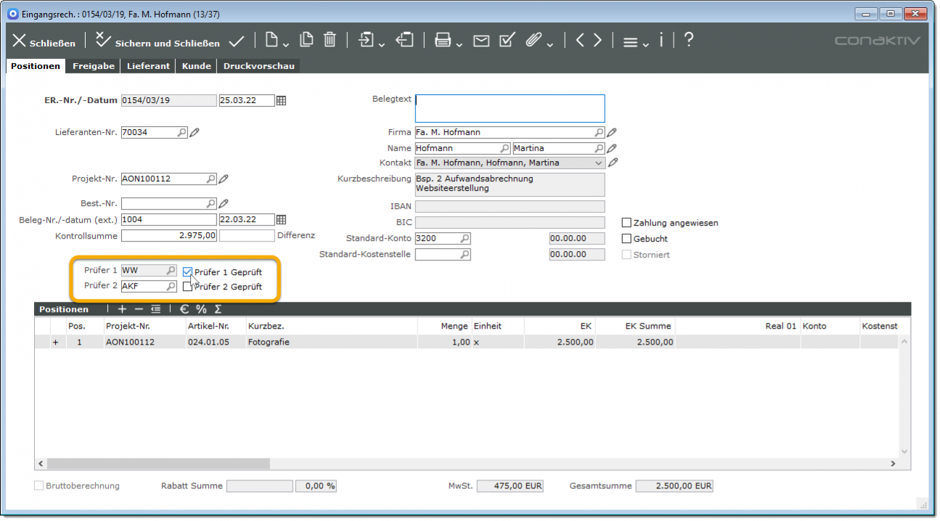Open calendar picker beside ER date
The width and height of the screenshot is (940, 521).
click(x=282, y=101)
